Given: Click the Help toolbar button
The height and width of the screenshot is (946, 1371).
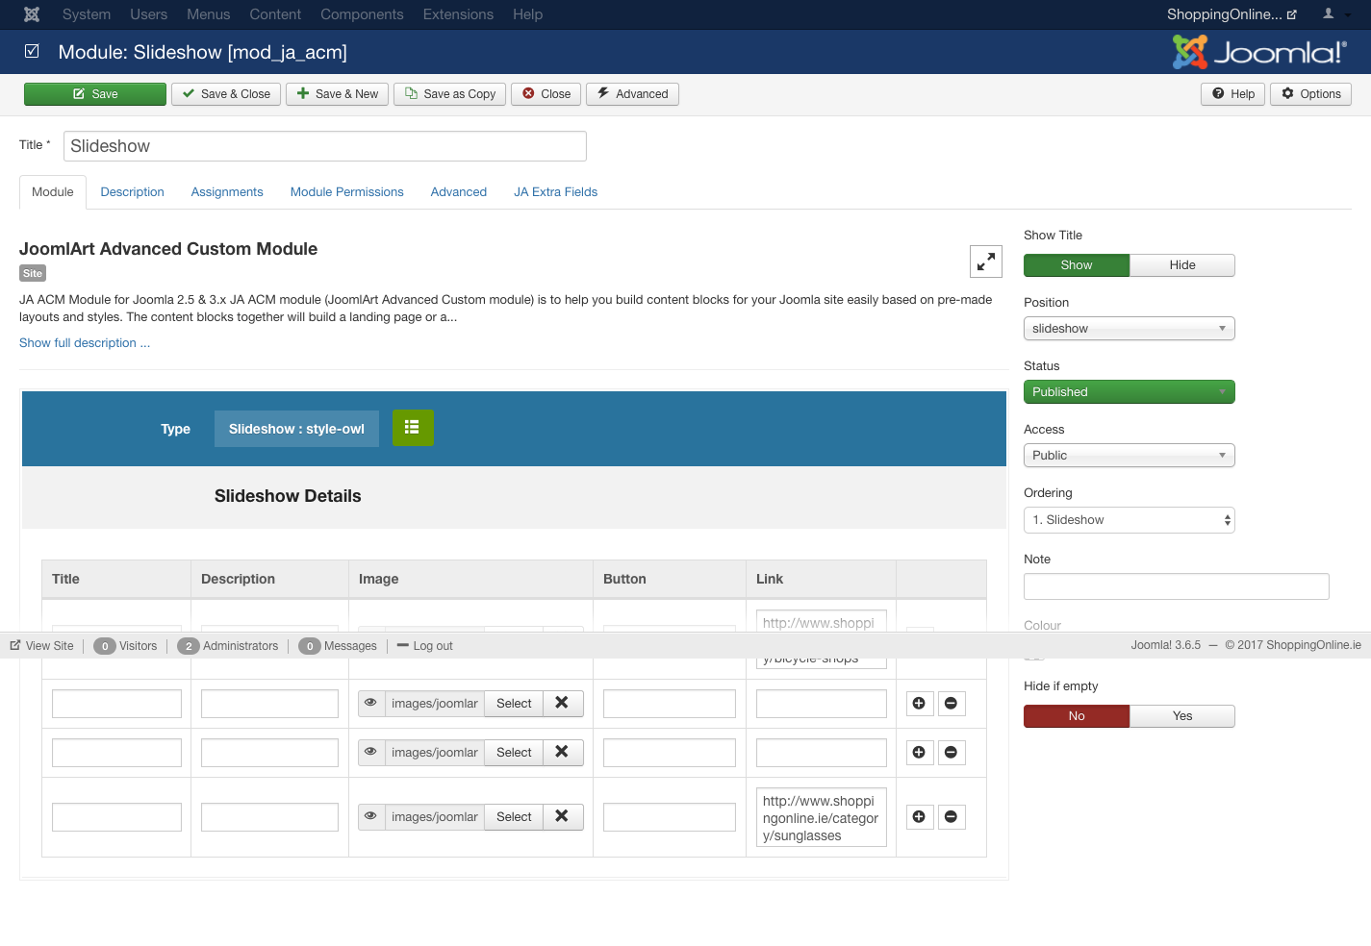Looking at the screenshot, I should pyautogui.click(x=1233, y=94).
